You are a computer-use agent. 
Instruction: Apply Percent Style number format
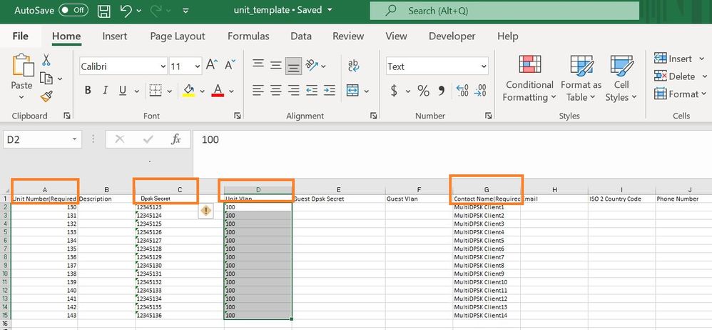point(423,91)
